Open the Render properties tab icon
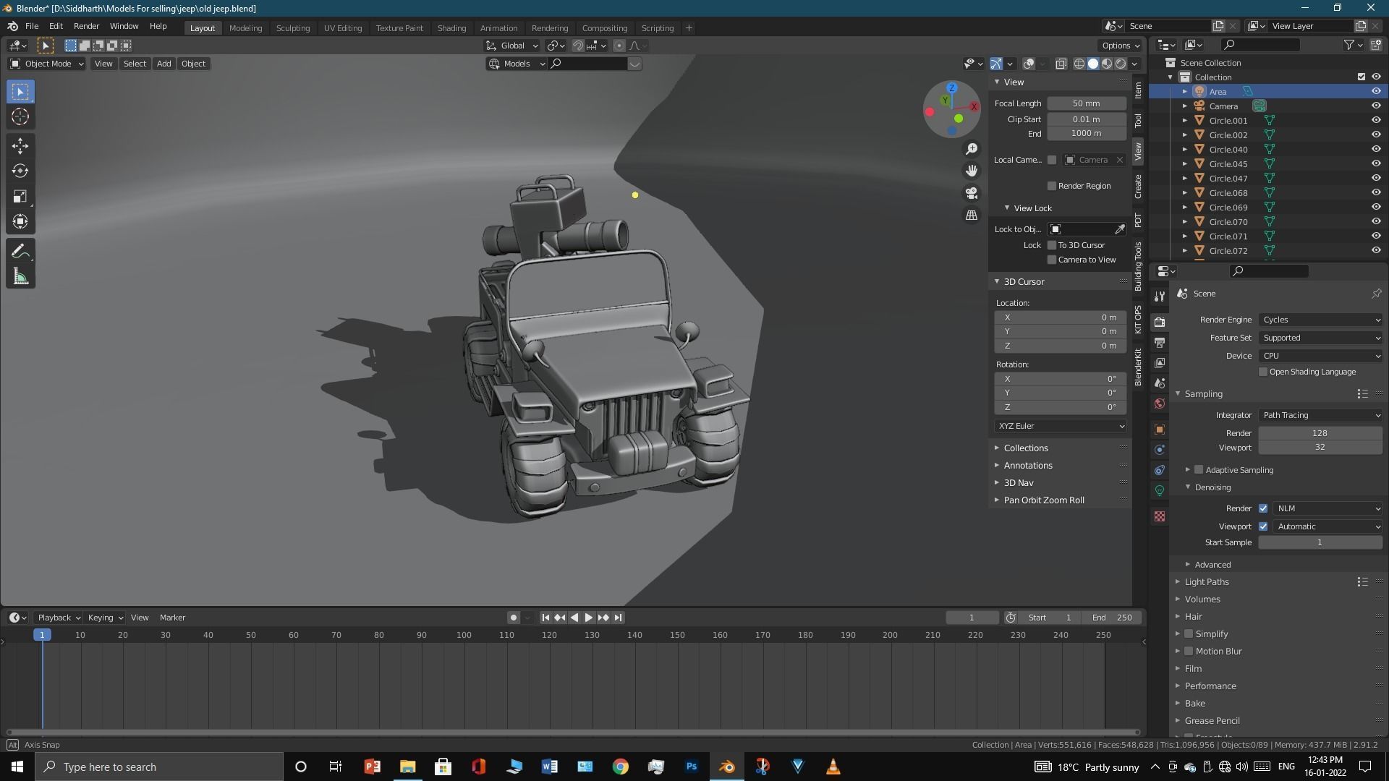Viewport: 1389px width, 781px height. (x=1160, y=322)
